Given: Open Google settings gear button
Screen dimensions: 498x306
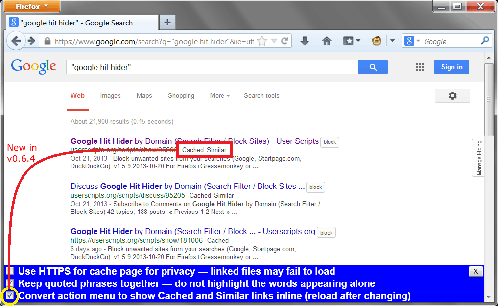Looking at the screenshot, I should click(x=452, y=96).
